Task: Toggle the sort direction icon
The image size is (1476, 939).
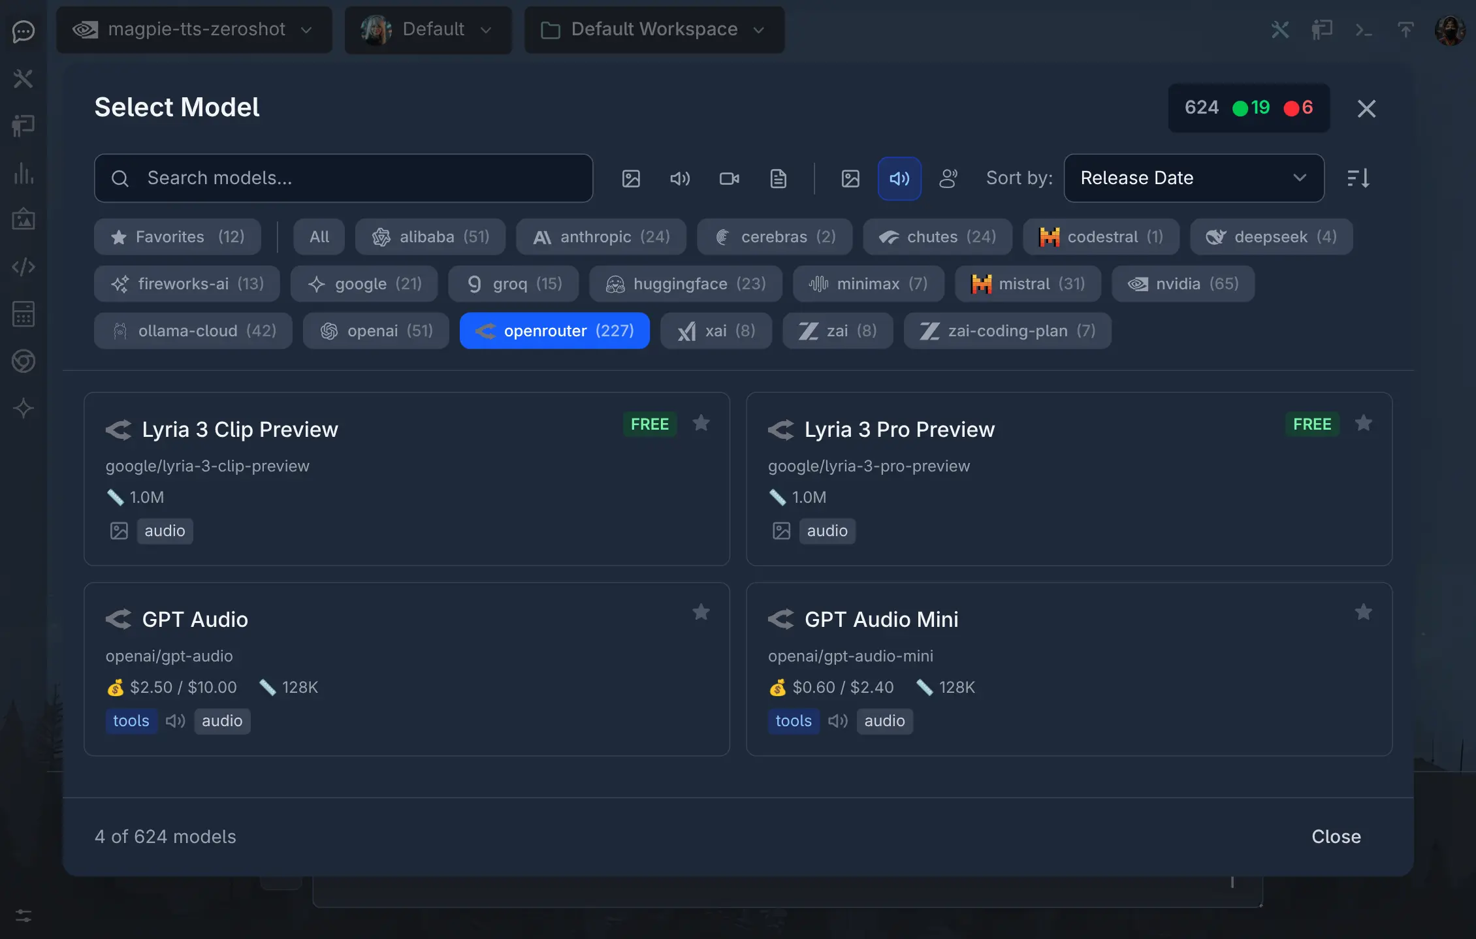Action: [1358, 178]
